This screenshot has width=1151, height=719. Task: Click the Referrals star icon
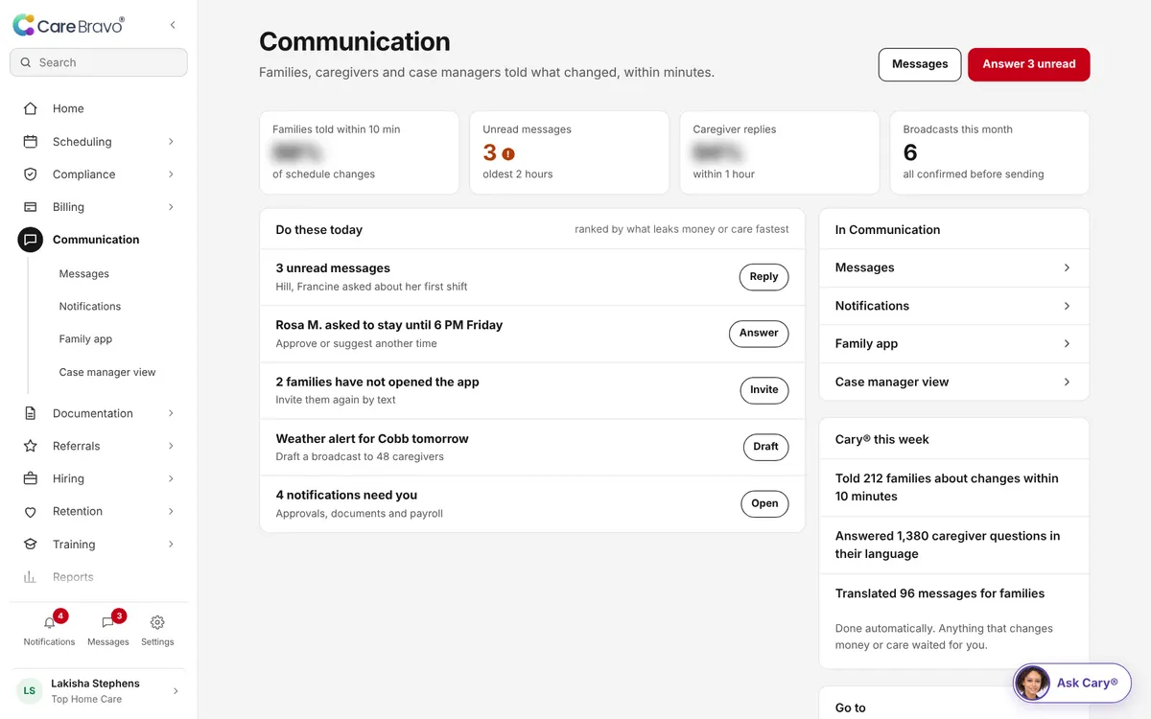31,446
